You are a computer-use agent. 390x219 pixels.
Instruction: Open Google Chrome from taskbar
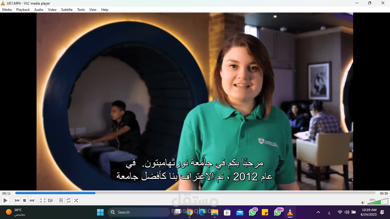(x=189, y=212)
